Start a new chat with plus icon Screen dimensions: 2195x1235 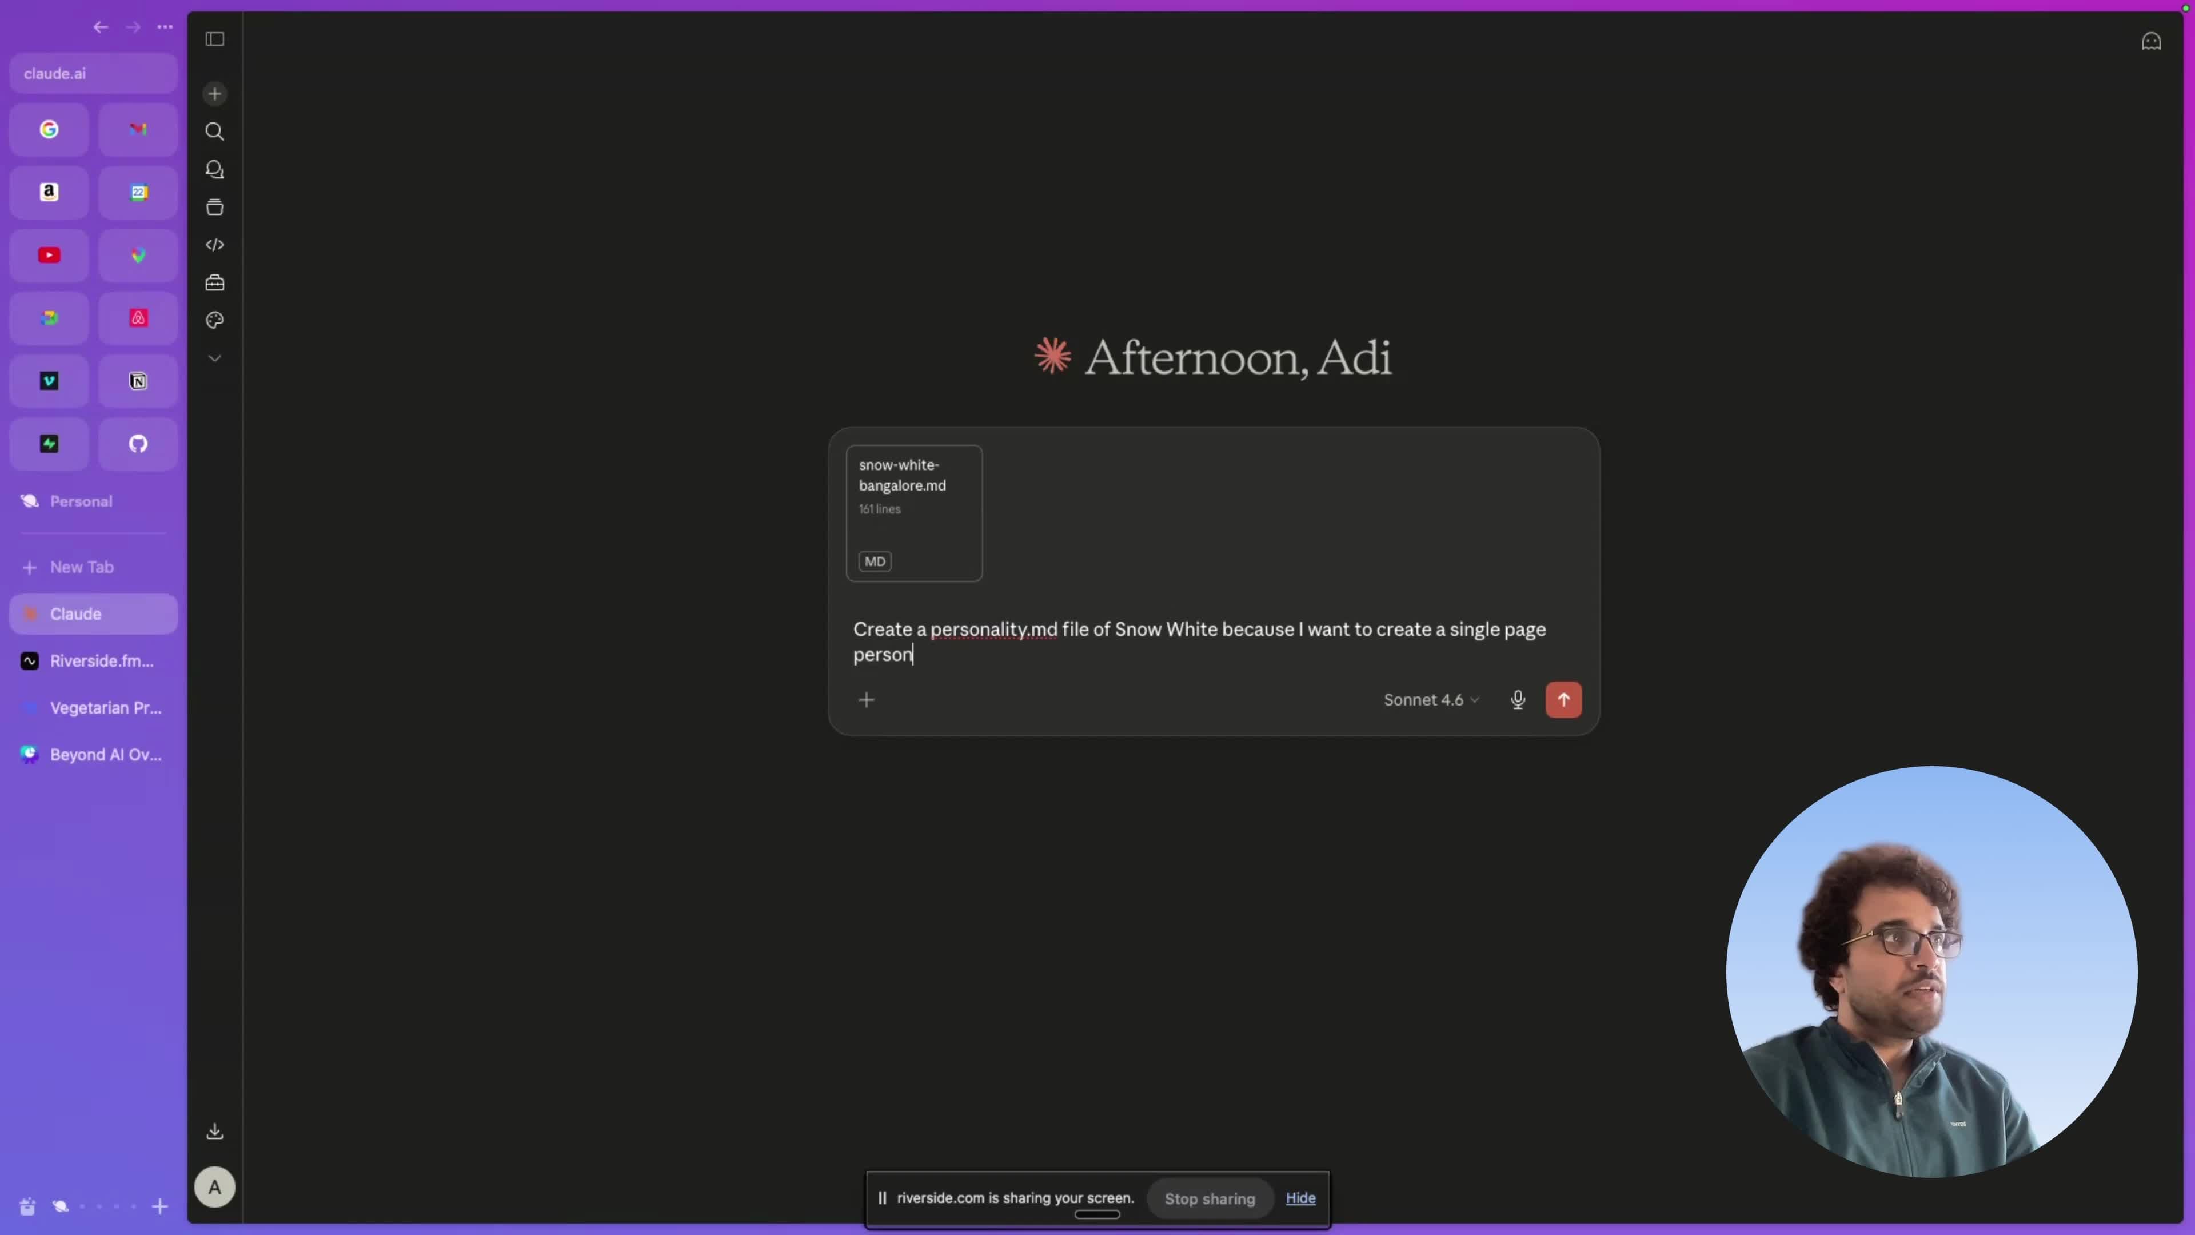click(x=215, y=94)
